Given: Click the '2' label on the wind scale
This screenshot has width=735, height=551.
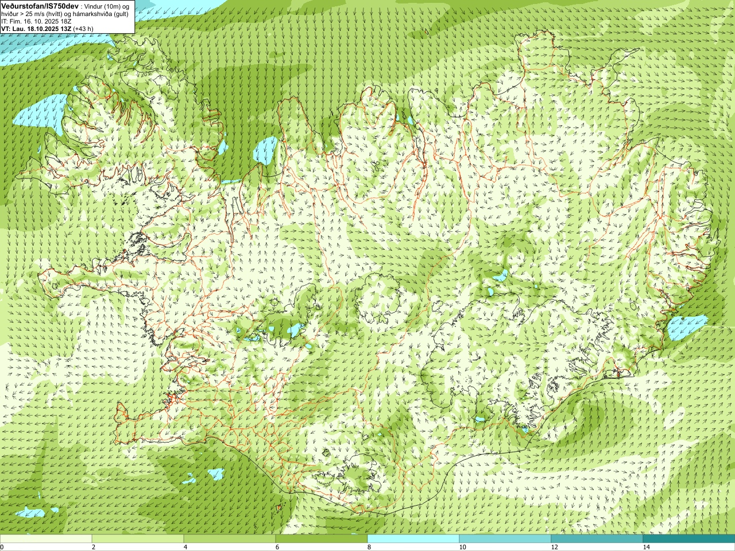Looking at the screenshot, I should pyautogui.click(x=94, y=547).
